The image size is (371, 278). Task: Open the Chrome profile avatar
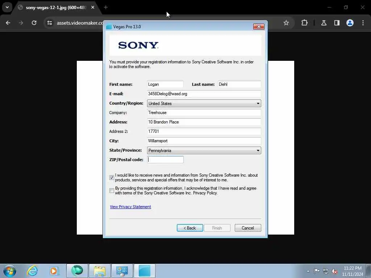[350, 23]
